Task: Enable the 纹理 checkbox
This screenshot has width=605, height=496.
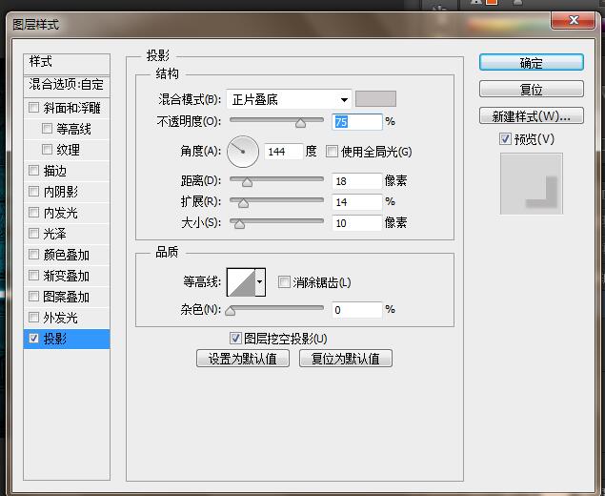Action: click(x=47, y=149)
